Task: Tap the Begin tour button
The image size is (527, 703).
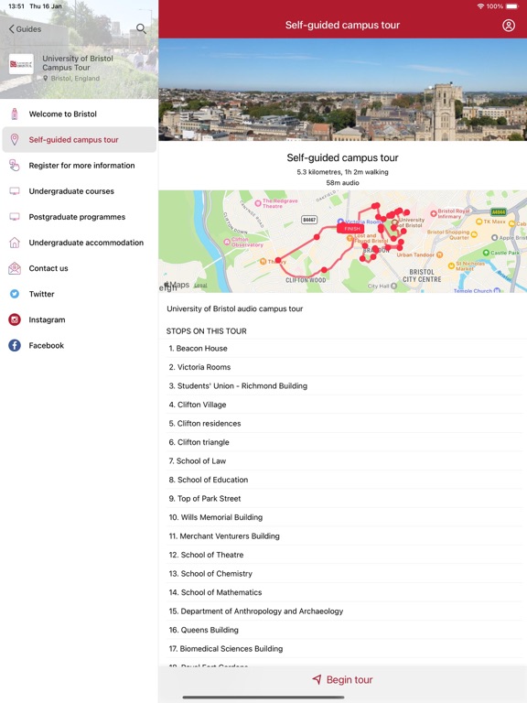Action: [343, 680]
